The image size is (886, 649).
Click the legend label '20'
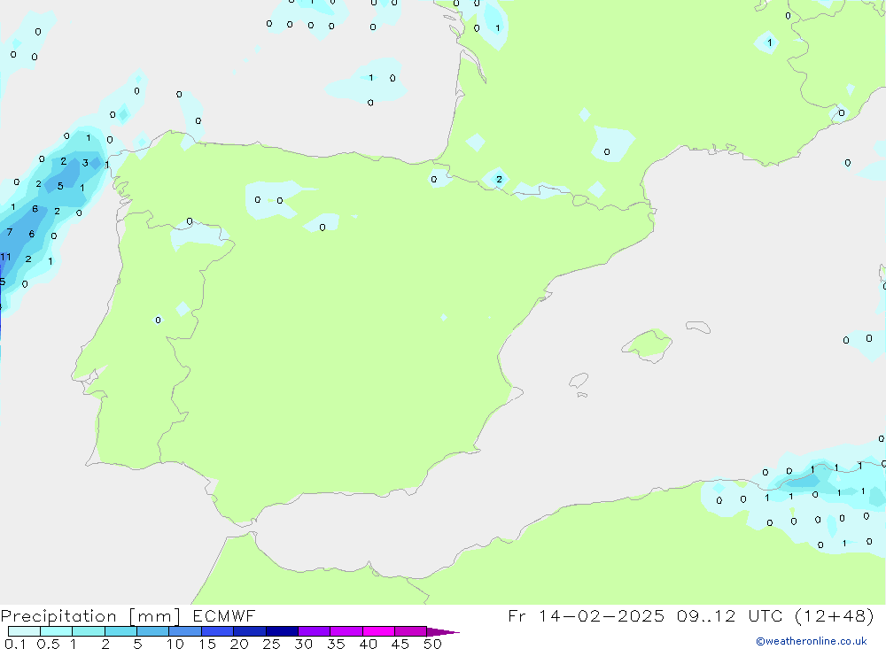point(239,644)
